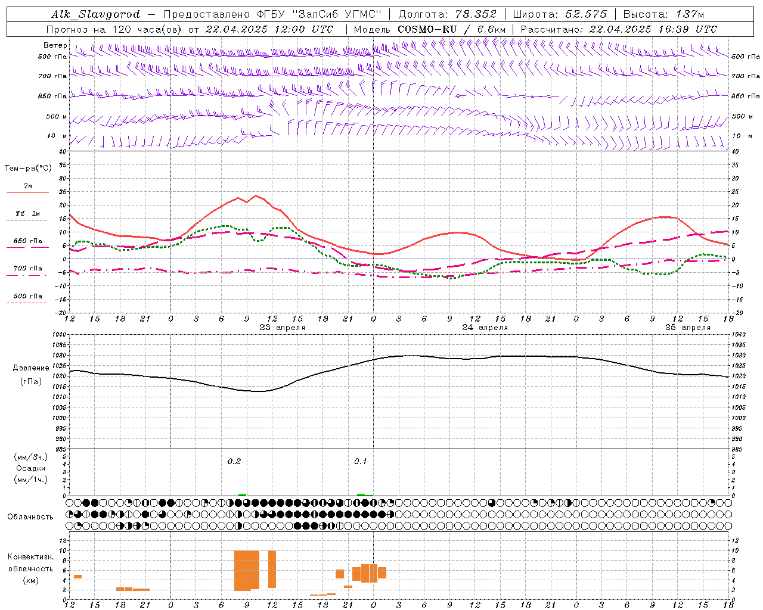Click the text Прогноз на 120 часа(ов)
Image resolution: width=763 pixels, height=610 pixels.
click(x=114, y=29)
